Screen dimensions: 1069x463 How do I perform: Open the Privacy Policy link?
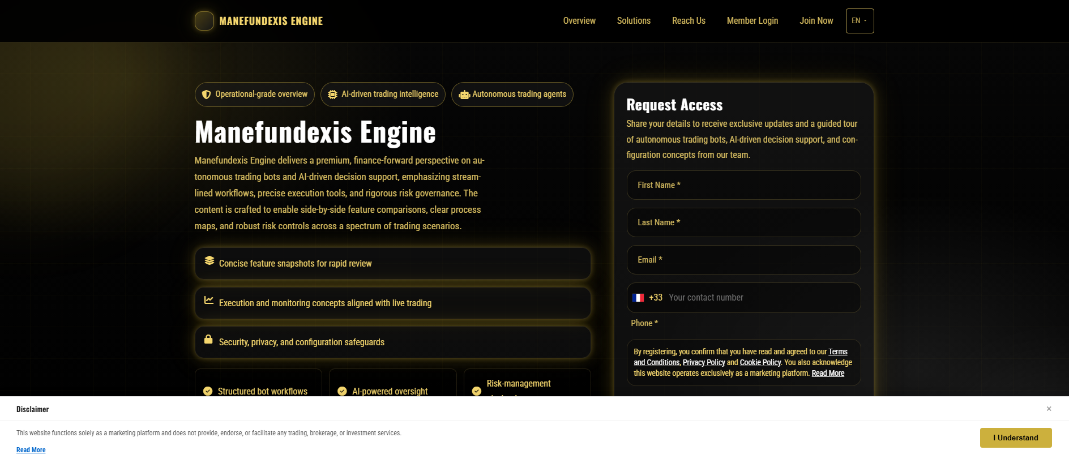point(704,362)
